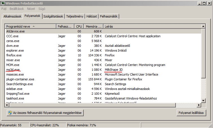
Task: Switch to the Alkalmazások tab
Action: pos(12,16)
